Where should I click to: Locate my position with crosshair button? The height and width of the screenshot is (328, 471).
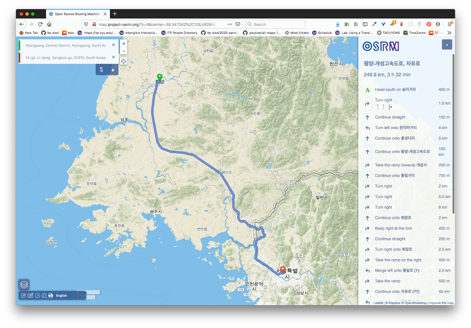[124, 61]
